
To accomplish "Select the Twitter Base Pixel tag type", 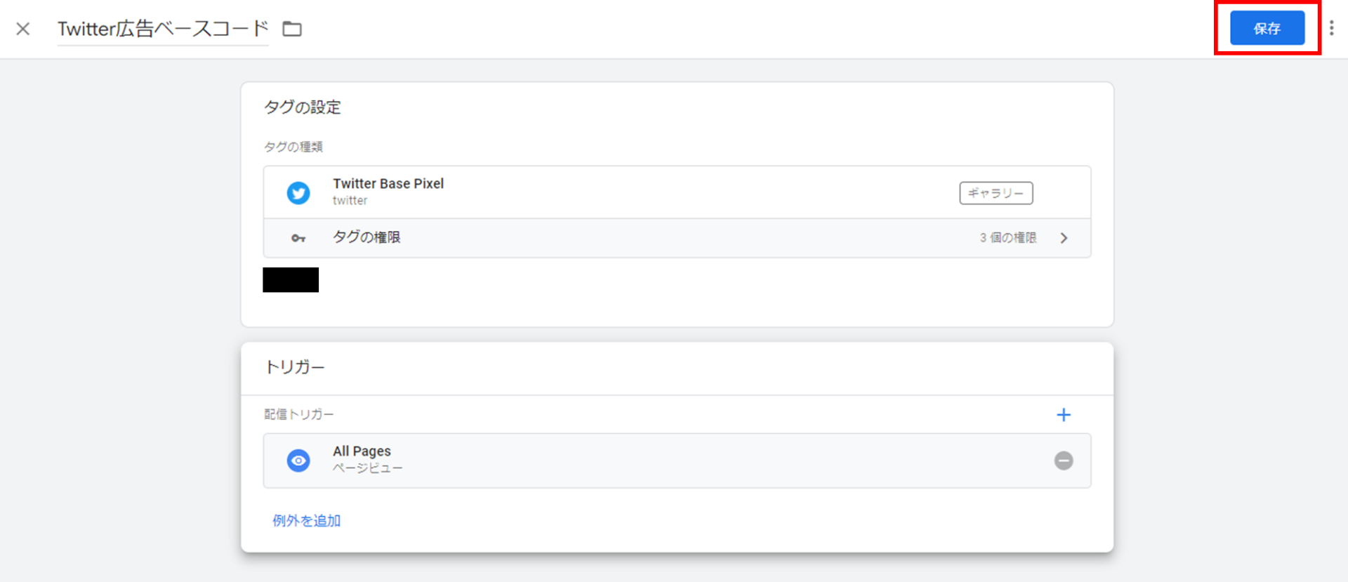I will pyautogui.click(x=677, y=192).
